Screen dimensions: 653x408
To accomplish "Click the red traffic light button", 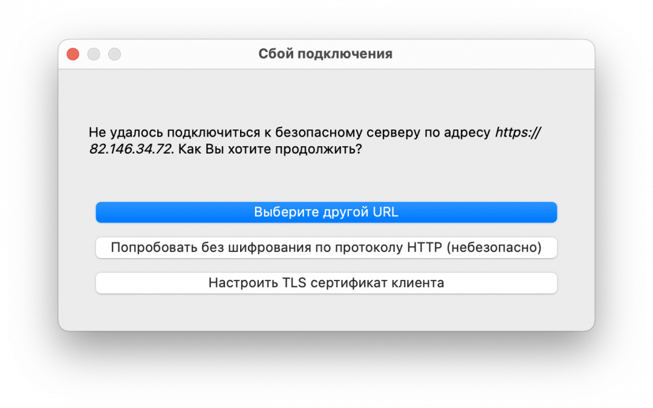I will coord(72,54).
